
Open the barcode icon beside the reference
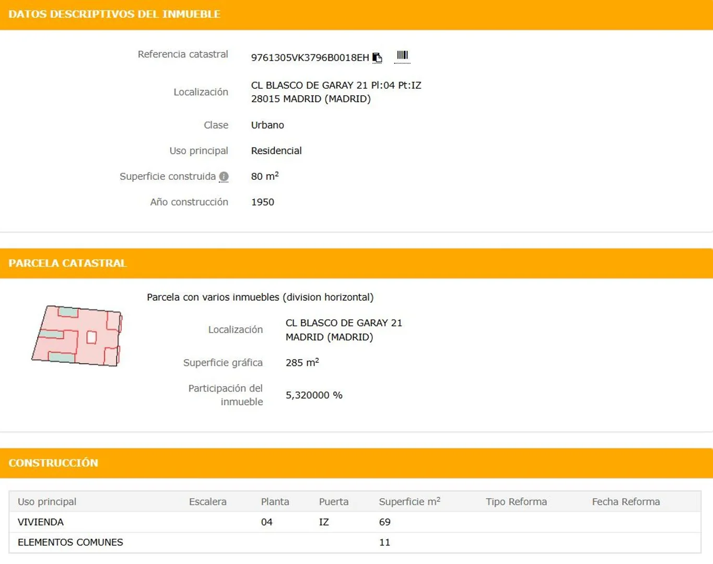[x=402, y=55]
